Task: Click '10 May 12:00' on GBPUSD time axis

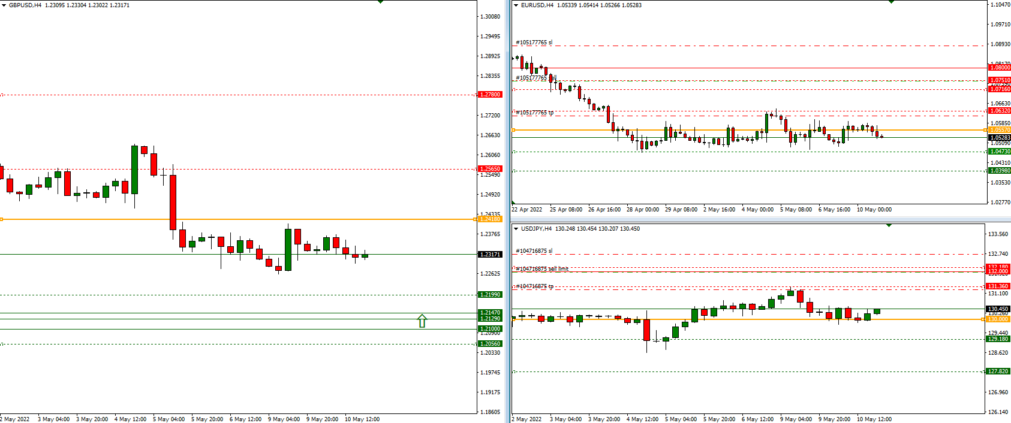Action: (362, 419)
